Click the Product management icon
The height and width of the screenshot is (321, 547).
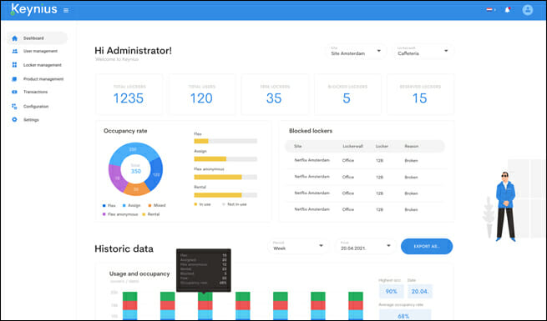point(14,79)
